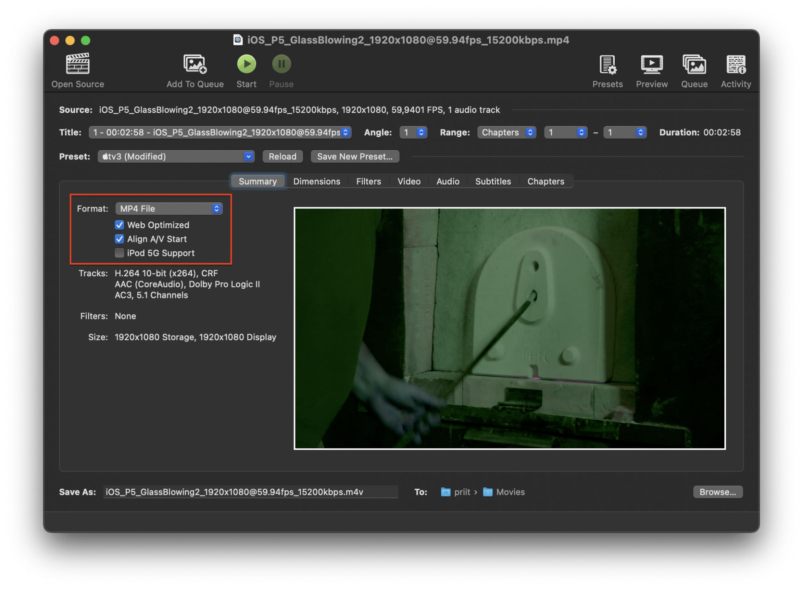Open the Presets panel icon
The image size is (803, 590).
tap(607, 65)
